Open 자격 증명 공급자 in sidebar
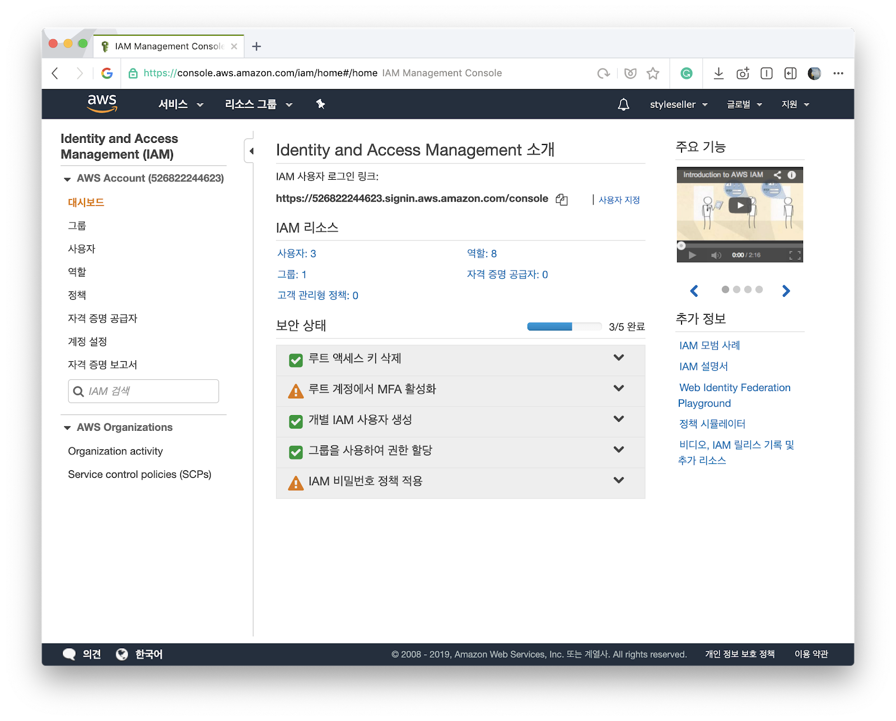 tap(102, 319)
